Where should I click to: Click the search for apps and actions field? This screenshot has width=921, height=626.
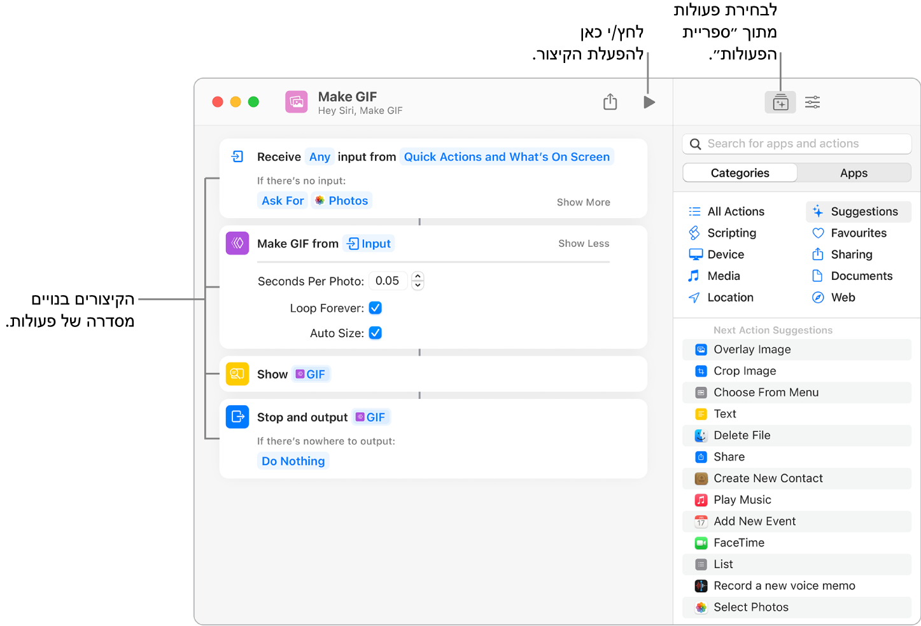coord(796,144)
